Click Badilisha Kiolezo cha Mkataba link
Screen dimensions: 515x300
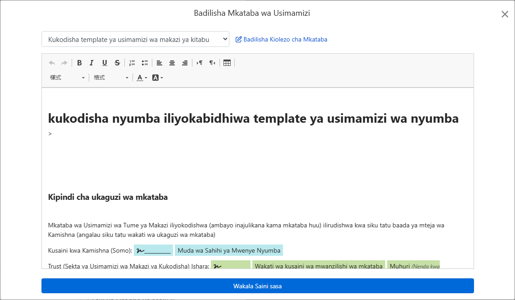[282, 40]
